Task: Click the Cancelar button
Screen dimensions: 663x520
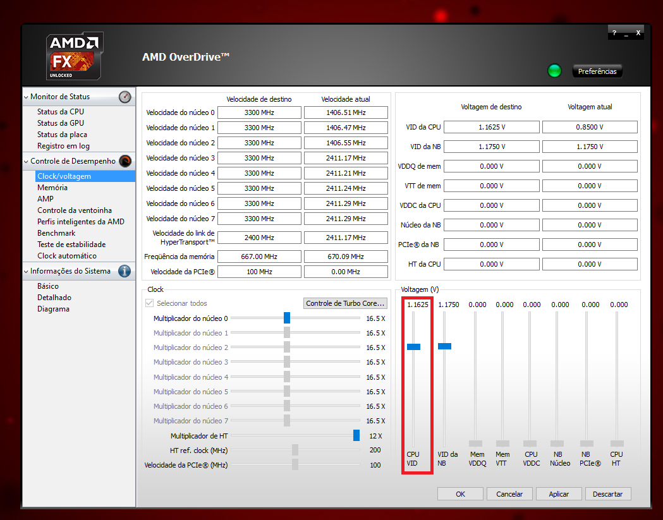Action: click(x=509, y=494)
